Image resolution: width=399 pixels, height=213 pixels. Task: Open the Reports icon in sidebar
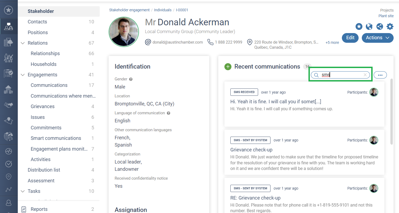pyautogui.click(x=24, y=209)
